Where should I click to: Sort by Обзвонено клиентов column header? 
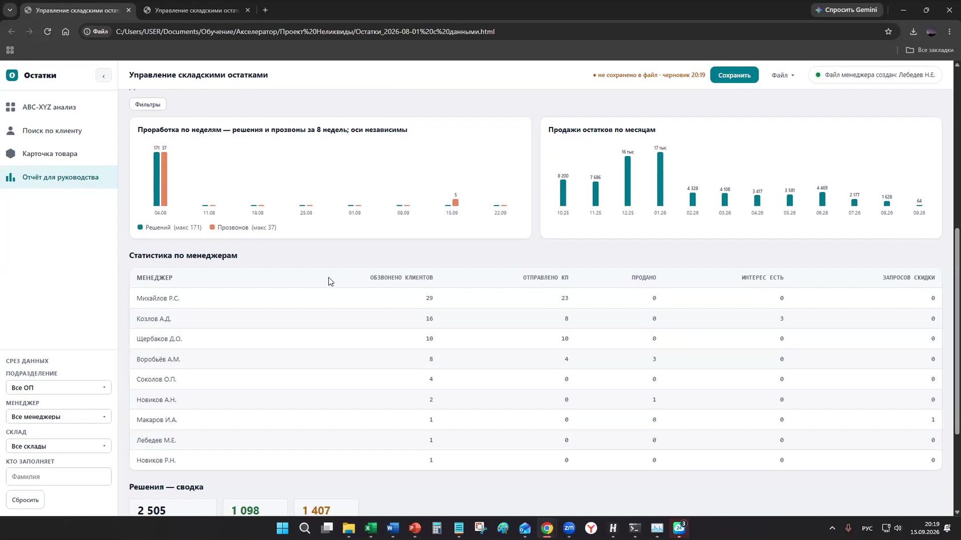401,278
